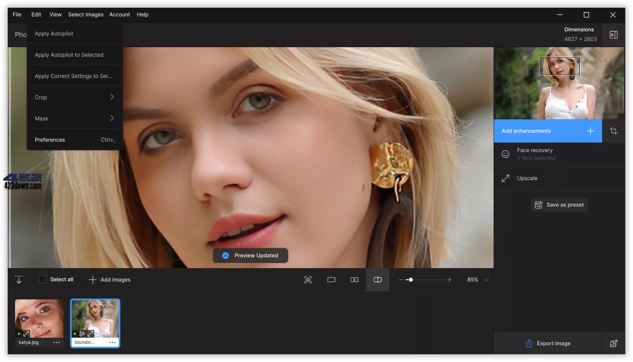Switch to single image view mode
Image resolution: width=633 pixels, height=362 pixels.
[x=331, y=280]
